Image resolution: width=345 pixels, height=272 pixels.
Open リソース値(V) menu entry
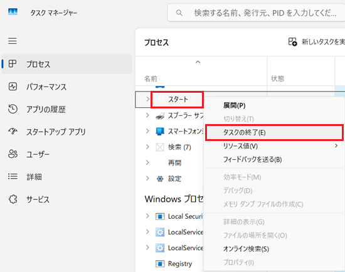coord(274,146)
